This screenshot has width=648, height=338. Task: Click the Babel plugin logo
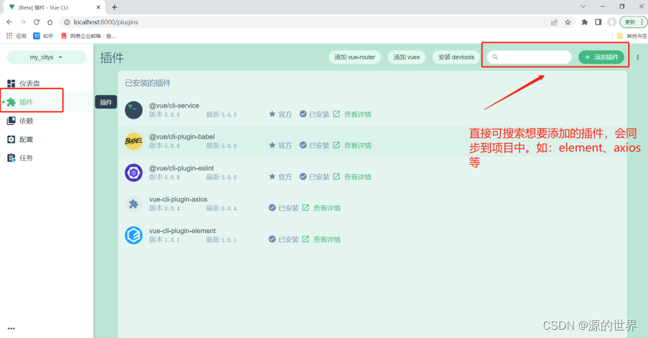click(x=133, y=141)
